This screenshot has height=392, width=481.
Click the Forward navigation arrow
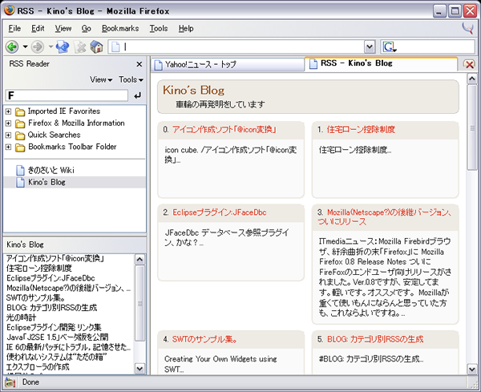(x=38, y=47)
